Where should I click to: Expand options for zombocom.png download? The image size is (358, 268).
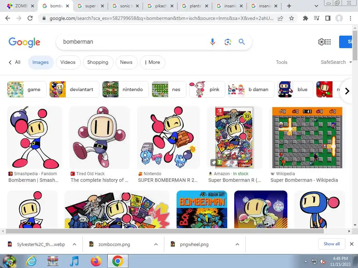pyautogui.click(x=156, y=244)
